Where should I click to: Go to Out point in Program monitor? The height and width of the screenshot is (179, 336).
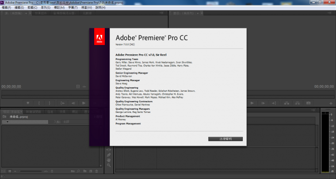(274, 103)
